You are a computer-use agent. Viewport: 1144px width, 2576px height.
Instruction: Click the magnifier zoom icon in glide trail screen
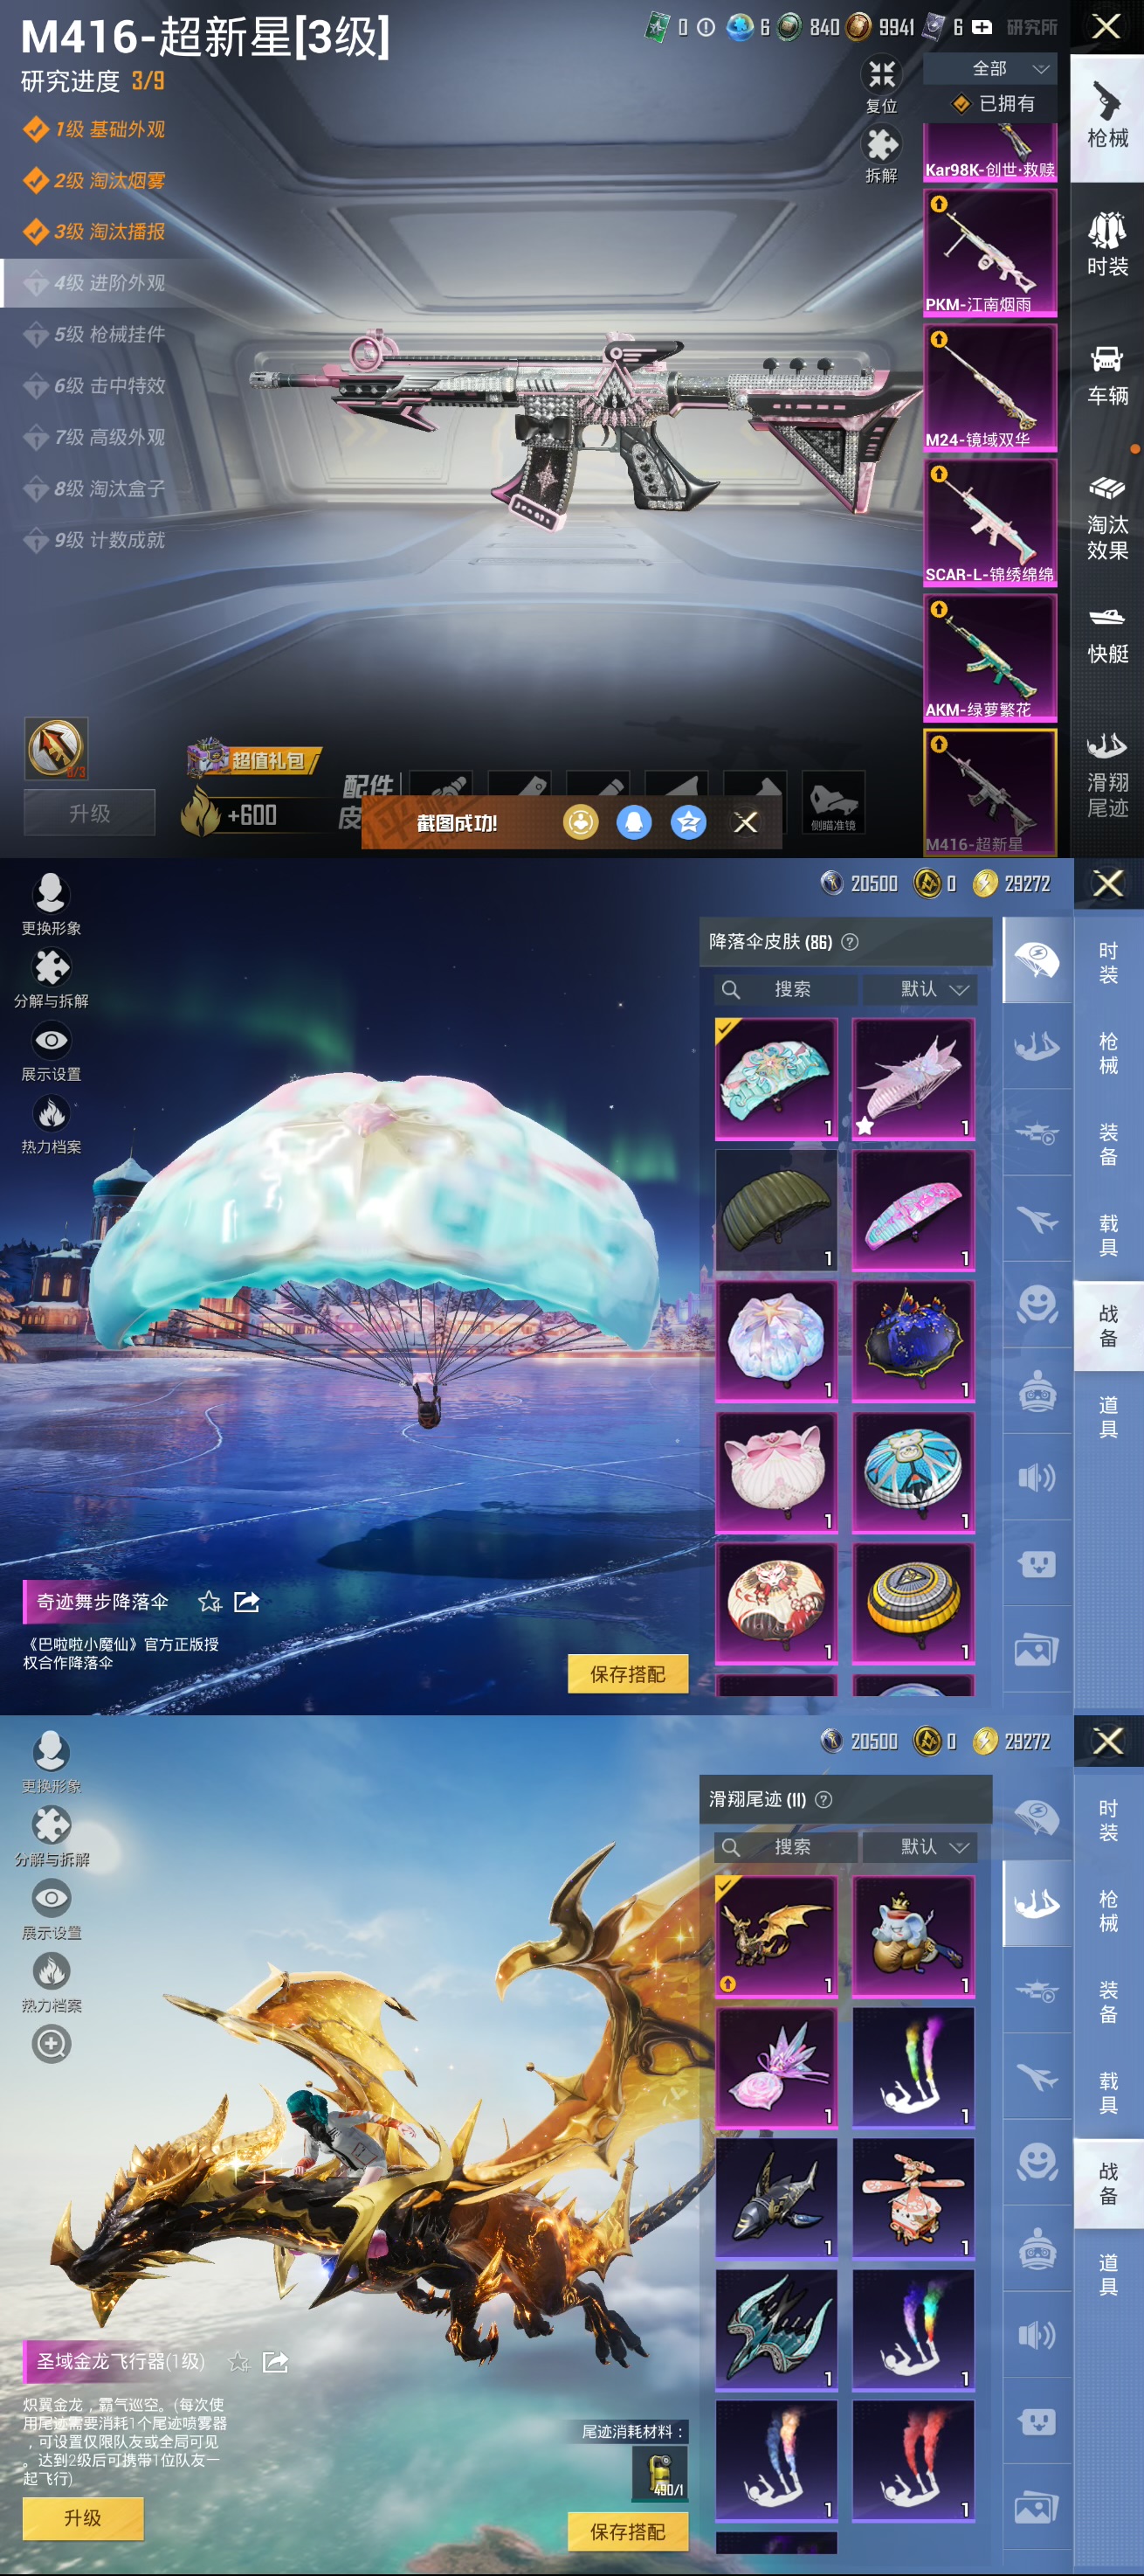tap(51, 2043)
